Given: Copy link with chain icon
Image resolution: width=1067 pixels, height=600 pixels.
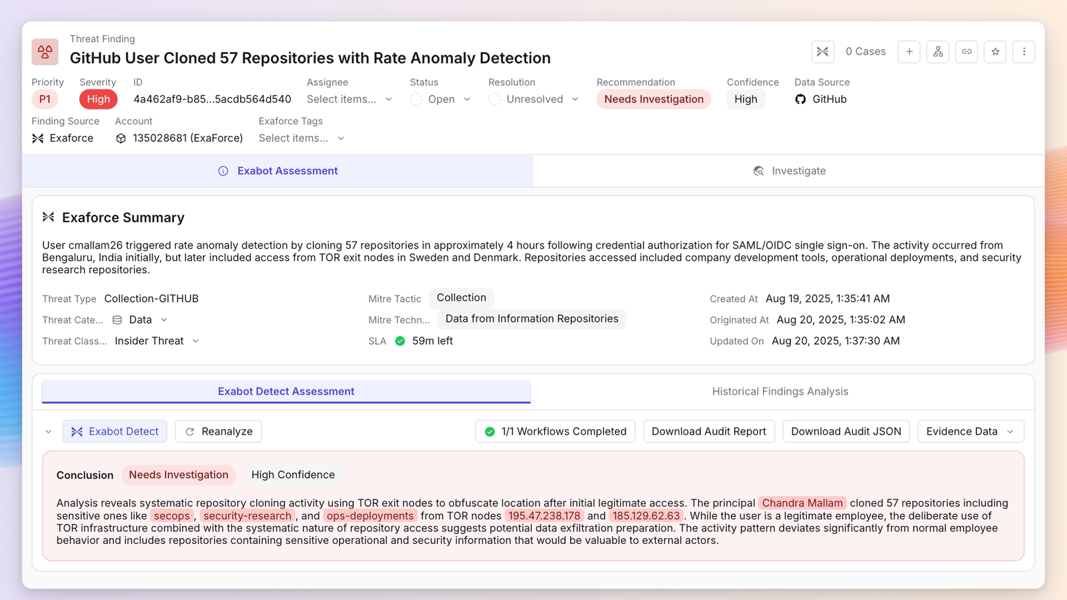Looking at the screenshot, I should click(966, 51).
